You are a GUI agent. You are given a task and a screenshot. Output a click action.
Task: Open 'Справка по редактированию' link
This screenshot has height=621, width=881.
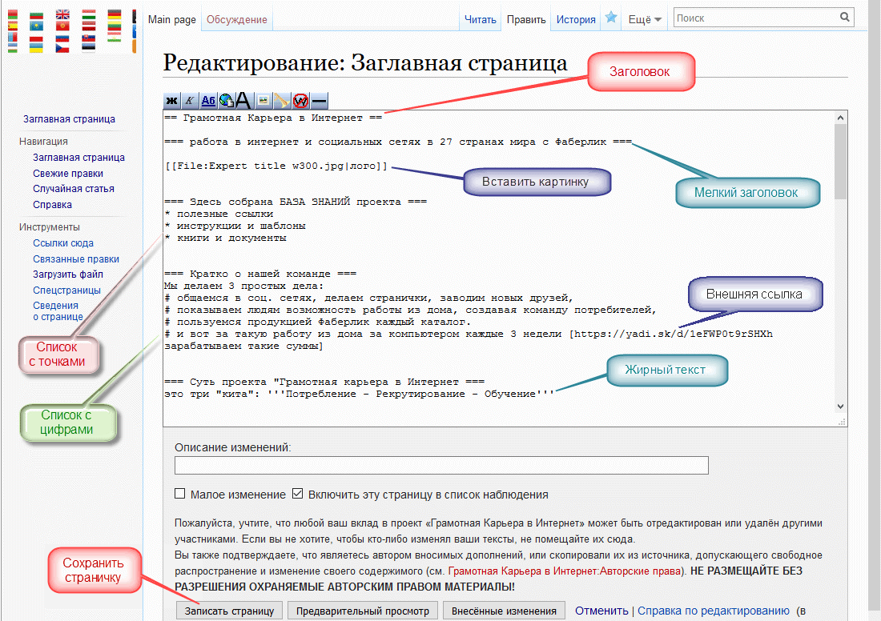713,611
